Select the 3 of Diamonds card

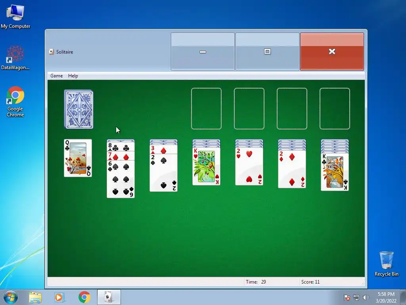[164, 150]
